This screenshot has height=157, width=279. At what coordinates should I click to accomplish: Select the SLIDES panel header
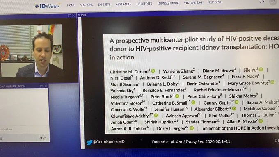coord(82,15)
